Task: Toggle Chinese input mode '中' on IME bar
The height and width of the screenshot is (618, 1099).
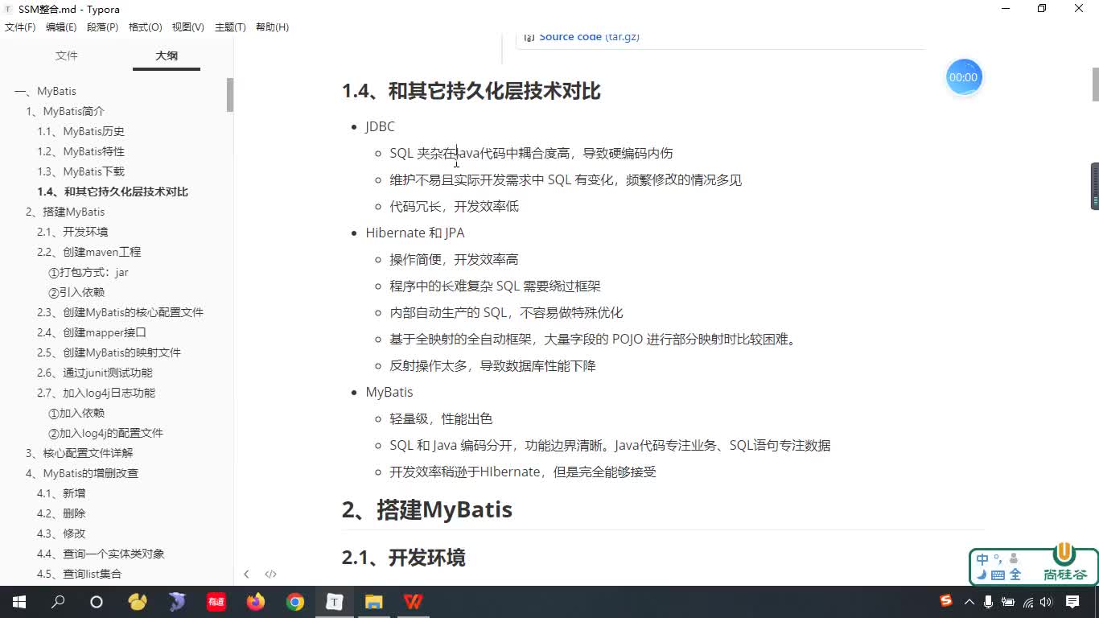Action: pyautogui.click(x=982, y=559)
